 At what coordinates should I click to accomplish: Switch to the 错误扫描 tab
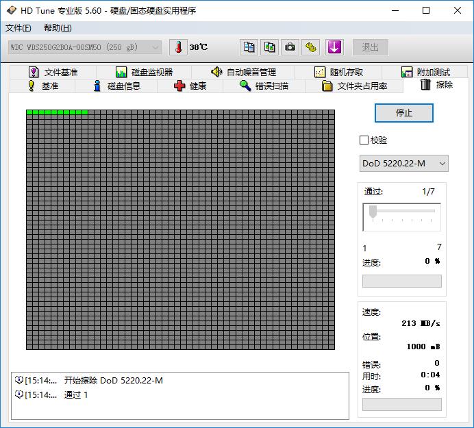pyautogui.click(x=264, y=86)
